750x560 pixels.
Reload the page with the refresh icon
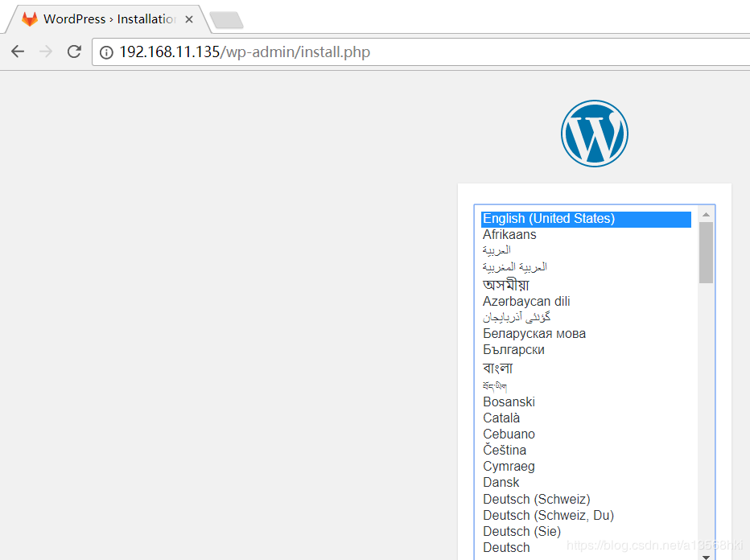tap(74, 51)
